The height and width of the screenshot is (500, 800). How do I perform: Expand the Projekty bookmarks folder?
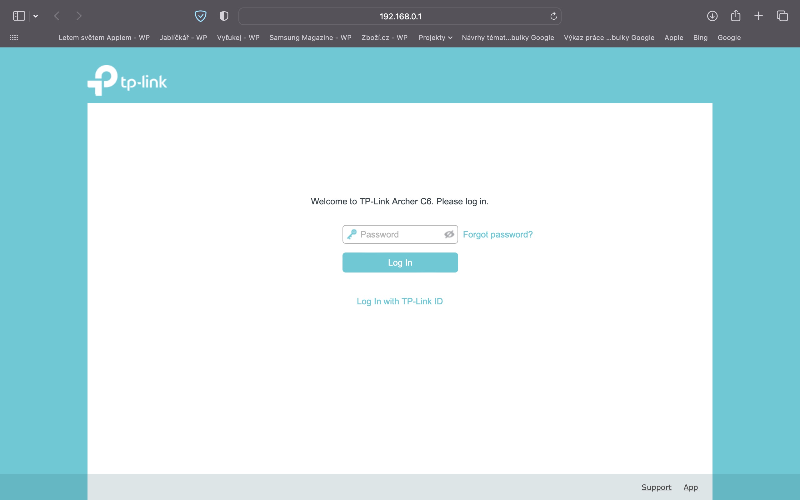tap(435, 38)
